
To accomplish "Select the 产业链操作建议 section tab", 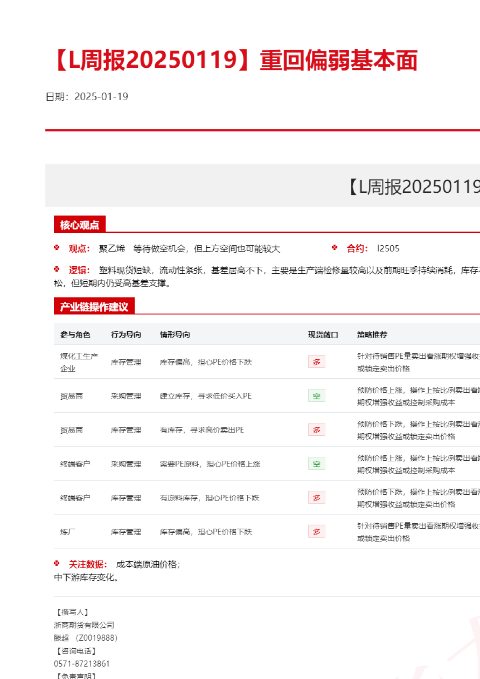I will pyautogui.click(x=94, y=307).
